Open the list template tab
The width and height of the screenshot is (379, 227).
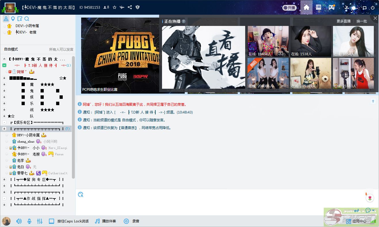(x=319, y=7)
